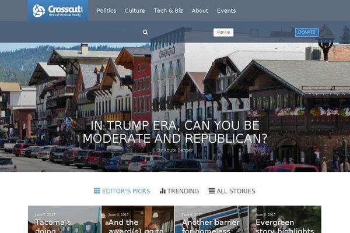Go to Tech & Biz section

click(169, 10)
